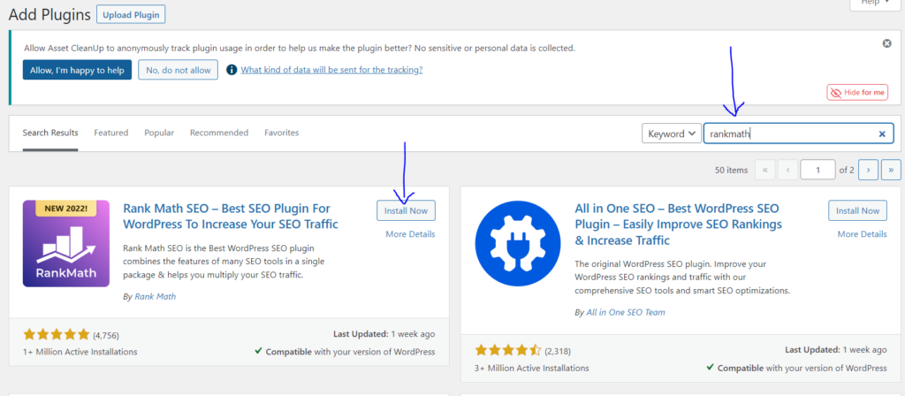Image resolution: width=905 pixels, height=396 pixels.
Task: Open All in One SEO plugin title link
Action: click(x=679, y=224)
